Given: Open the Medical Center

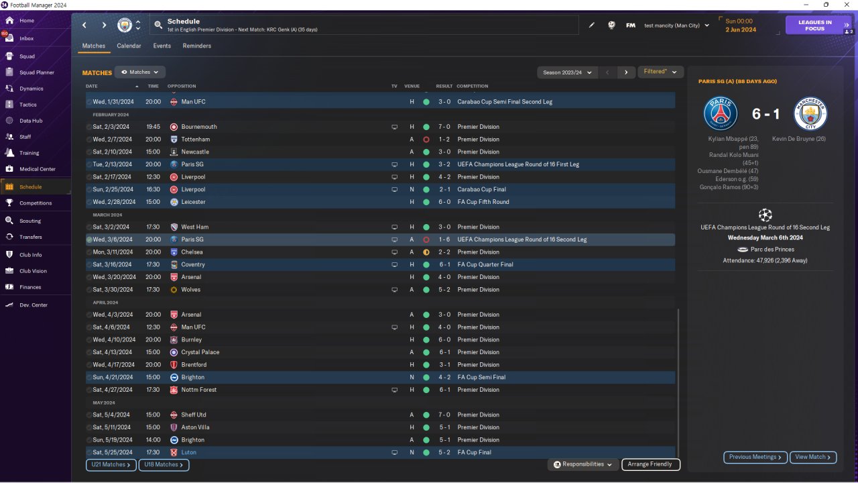Looking at the screenshot, I should tap(38, 169).
